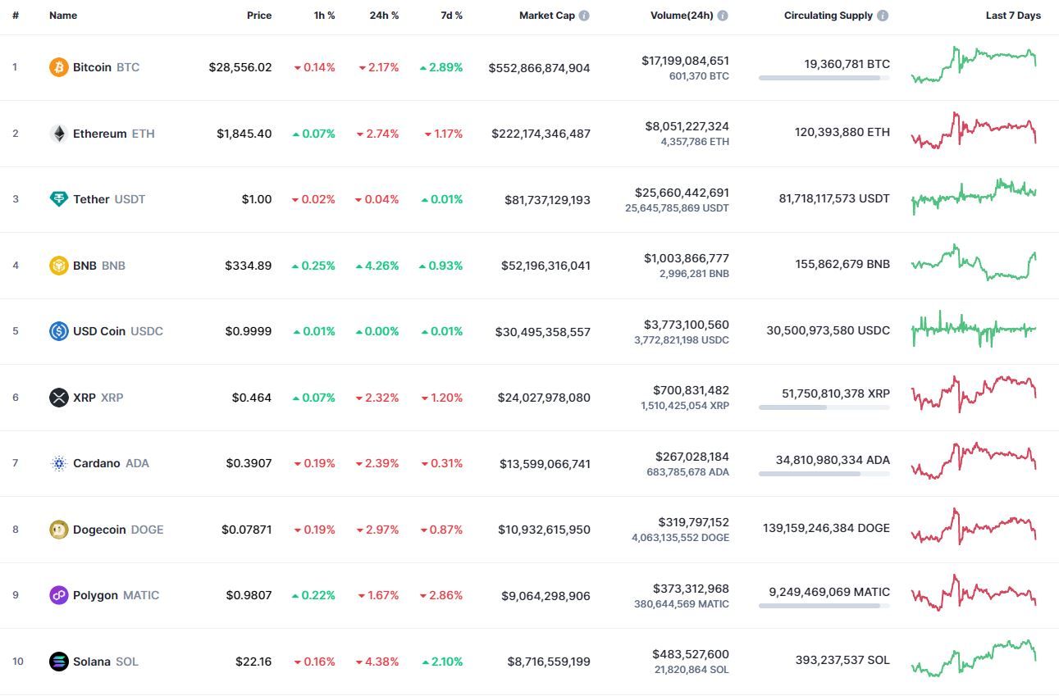1059x696 pixels.
Task: Click the Solana logo icon
Action: pyautogui.click(x=58, y=662)
